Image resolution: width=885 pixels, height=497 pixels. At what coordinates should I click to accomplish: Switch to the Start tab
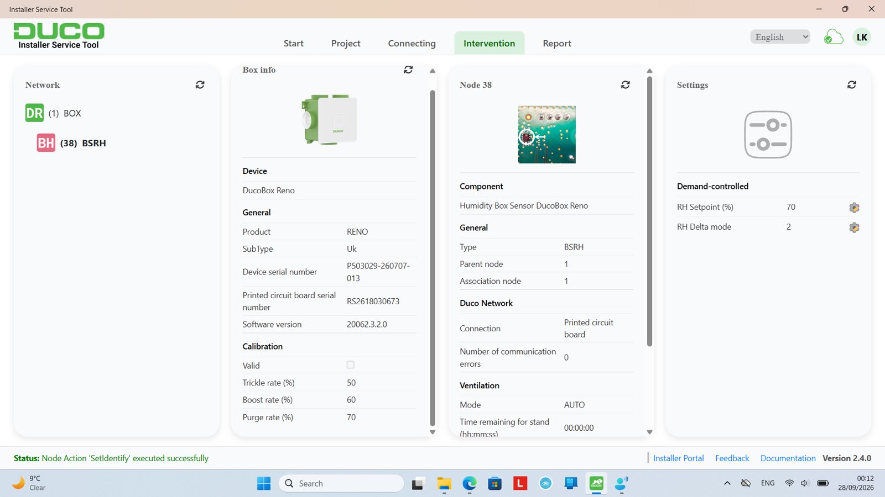294,43
